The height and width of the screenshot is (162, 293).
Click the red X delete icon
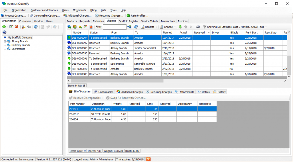[x=16, y=27]
